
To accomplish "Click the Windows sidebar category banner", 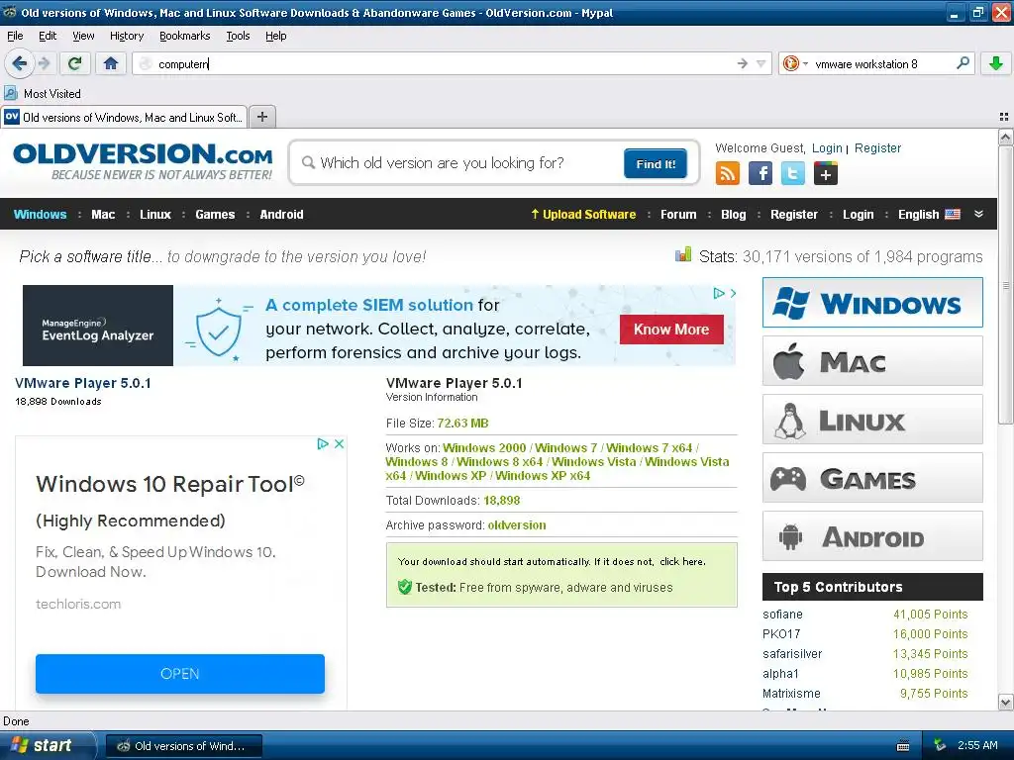I will (872, 303).
